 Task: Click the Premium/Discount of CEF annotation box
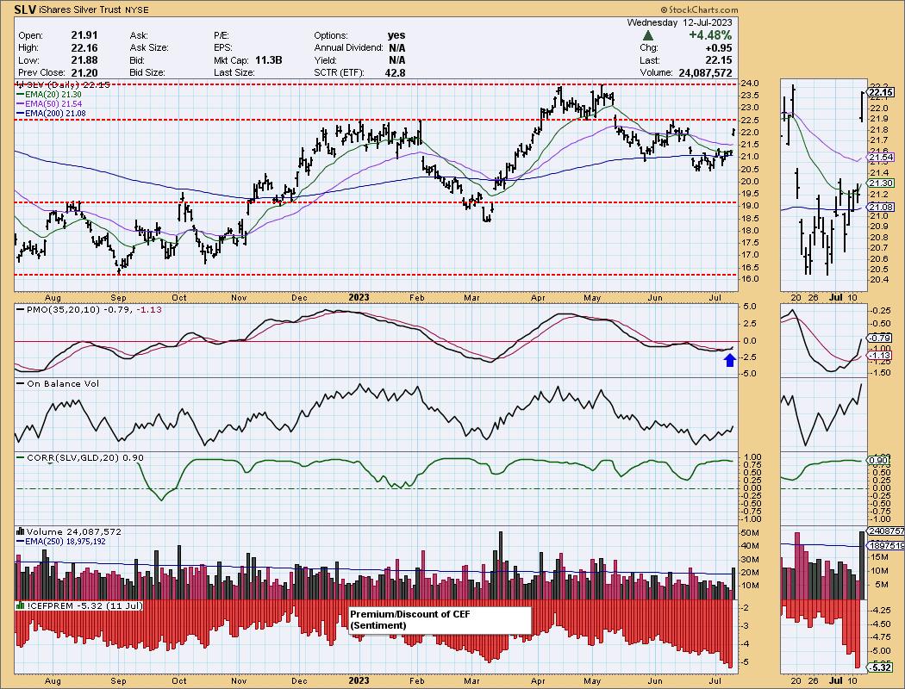(440, 620)
